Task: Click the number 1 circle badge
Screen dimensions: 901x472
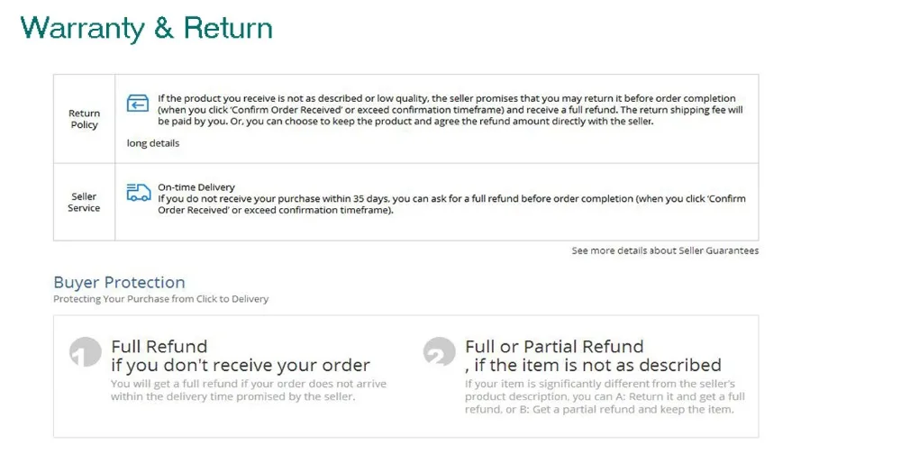Action: point(86,351)
